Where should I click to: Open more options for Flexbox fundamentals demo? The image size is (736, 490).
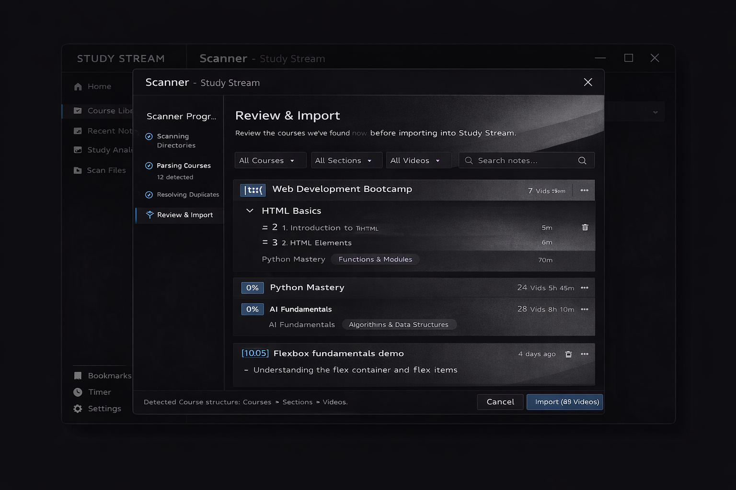pos(585,354)
